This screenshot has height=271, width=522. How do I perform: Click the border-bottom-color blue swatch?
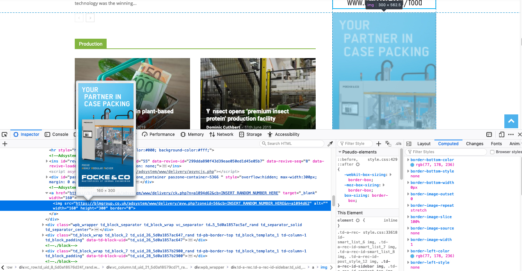point(412,165)
